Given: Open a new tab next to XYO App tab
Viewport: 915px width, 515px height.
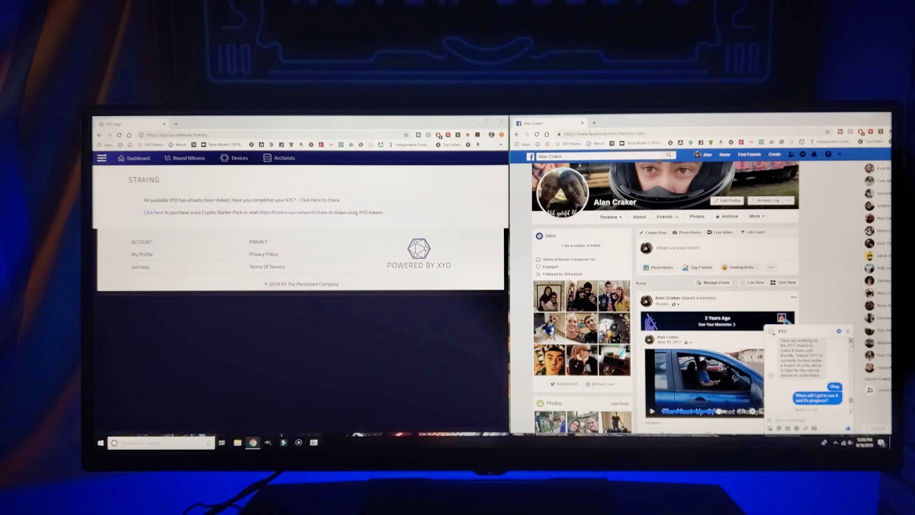Looking at the screenshot, I should click(176, 124).
